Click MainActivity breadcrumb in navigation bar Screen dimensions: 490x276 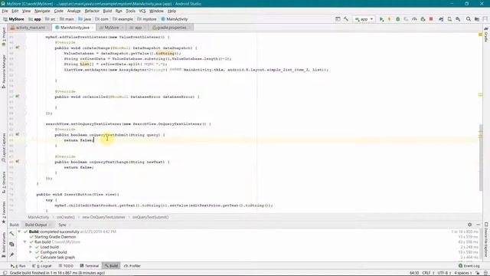175,19
